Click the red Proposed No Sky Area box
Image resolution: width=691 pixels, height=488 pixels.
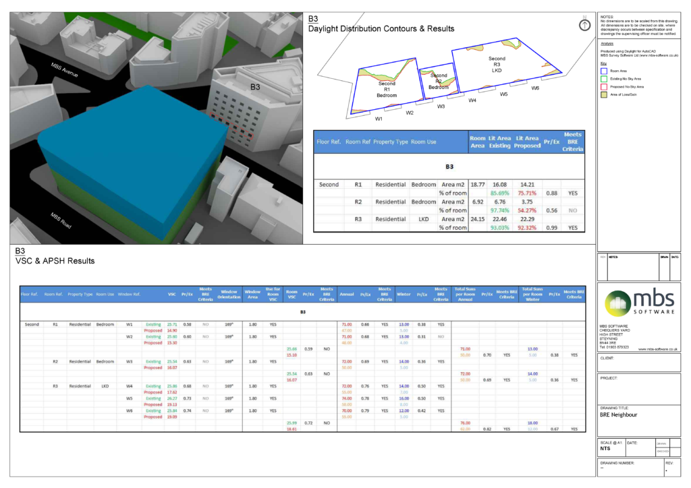point(604,86)
